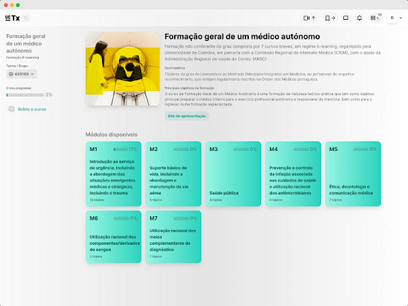This screenshot has width=408, height=306.
Task: Click the O seu progresso bar
Action: coord(24,95)
